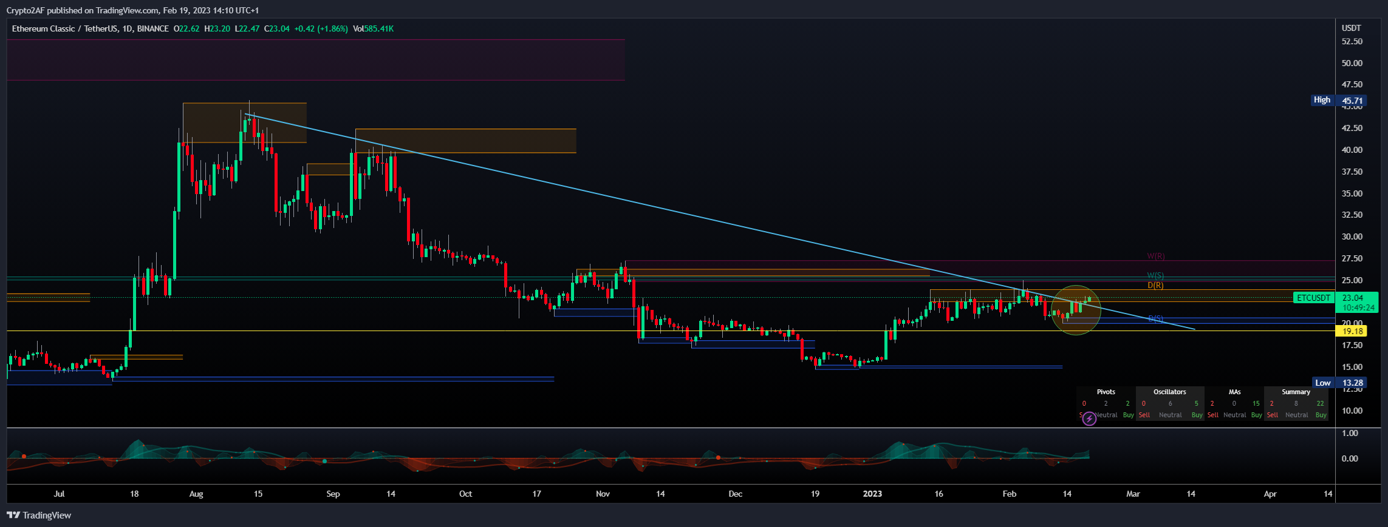1388x527 pixels.
Task: Click the D(R) daily resistance label
Action: (1155, 285)
